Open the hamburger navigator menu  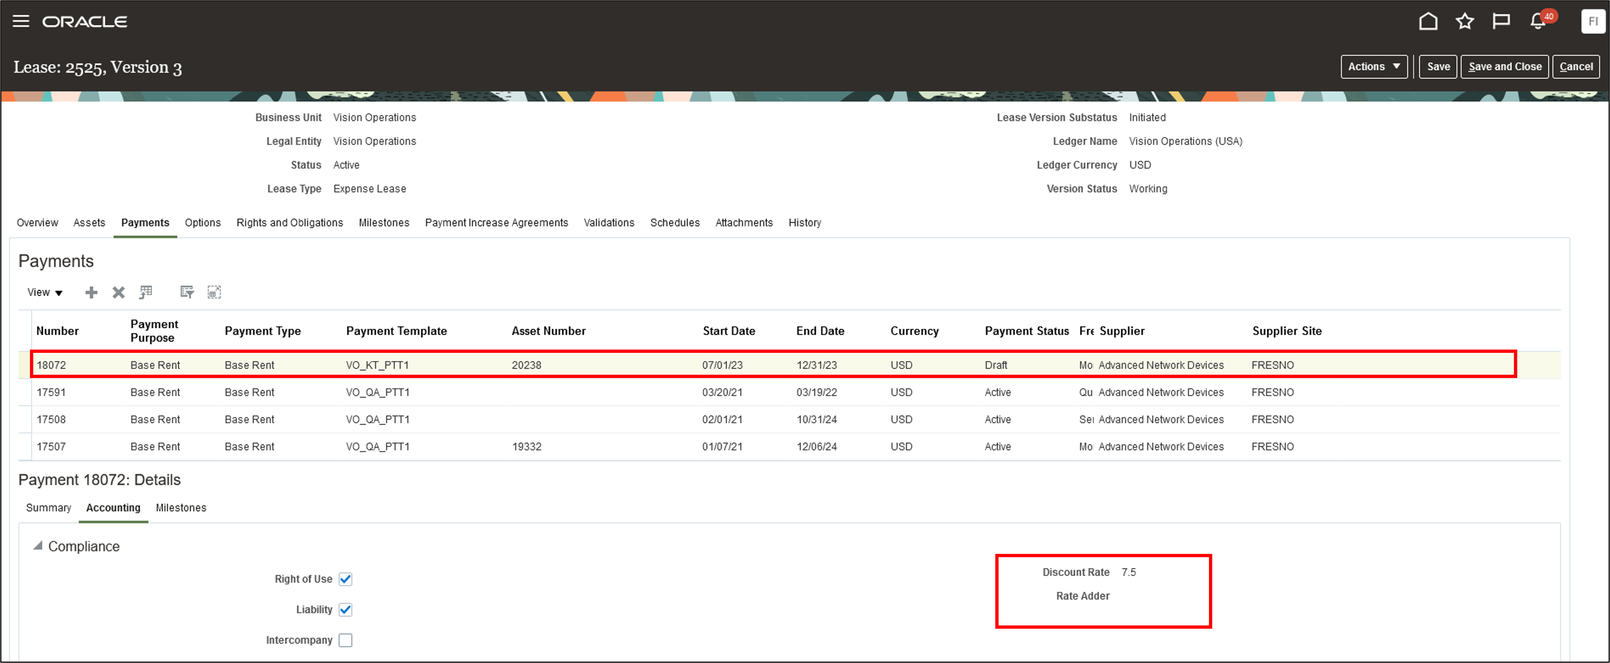[x=20, y=21]
